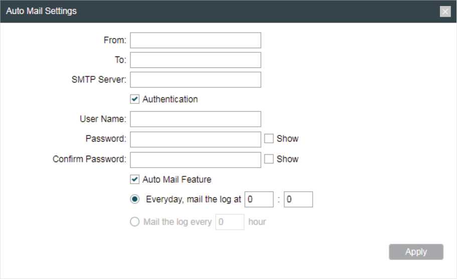Click the Auto Mail Feature label text
This screenshot has width=457, height=279.
pos(177,179)
